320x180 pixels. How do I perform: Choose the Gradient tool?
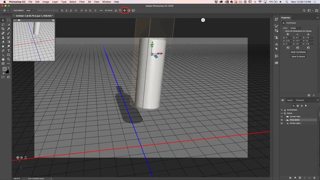coord(9,42)
